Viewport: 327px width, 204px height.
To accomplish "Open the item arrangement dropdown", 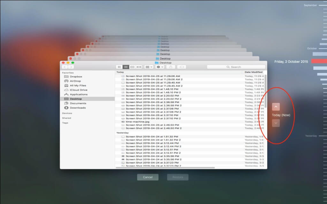I will tap(149, 67).
